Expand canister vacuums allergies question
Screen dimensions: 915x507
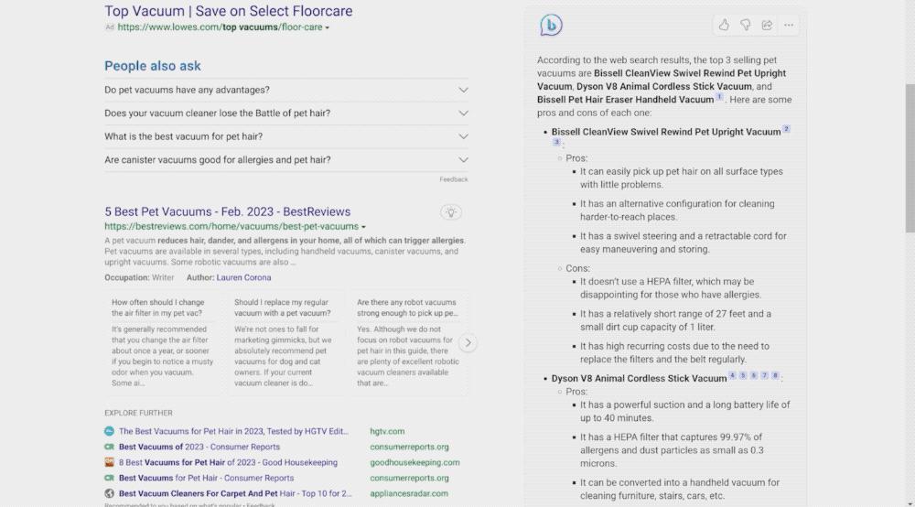(463, 159)
